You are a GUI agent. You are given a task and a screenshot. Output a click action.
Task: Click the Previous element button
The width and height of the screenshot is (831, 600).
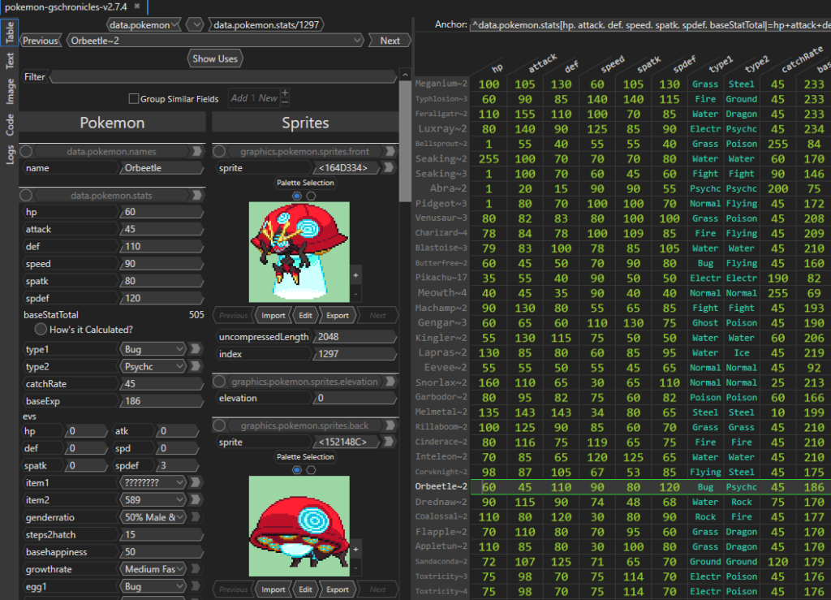41,41
